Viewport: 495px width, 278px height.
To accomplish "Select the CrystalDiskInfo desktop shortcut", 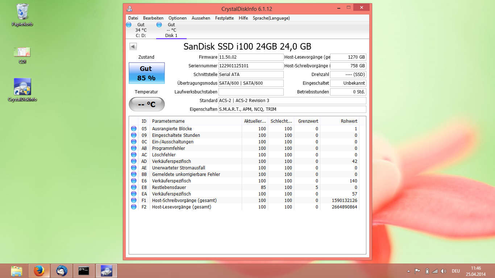I will coord(22,90).
